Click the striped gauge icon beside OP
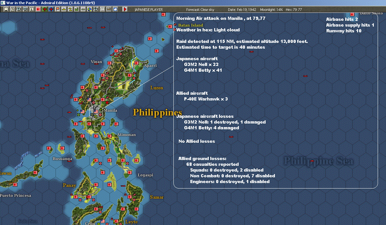386x225 pixels. tap(109, 10)
